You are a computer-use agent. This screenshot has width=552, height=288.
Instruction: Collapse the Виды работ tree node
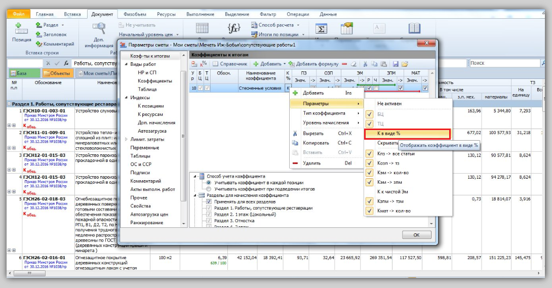127,64
